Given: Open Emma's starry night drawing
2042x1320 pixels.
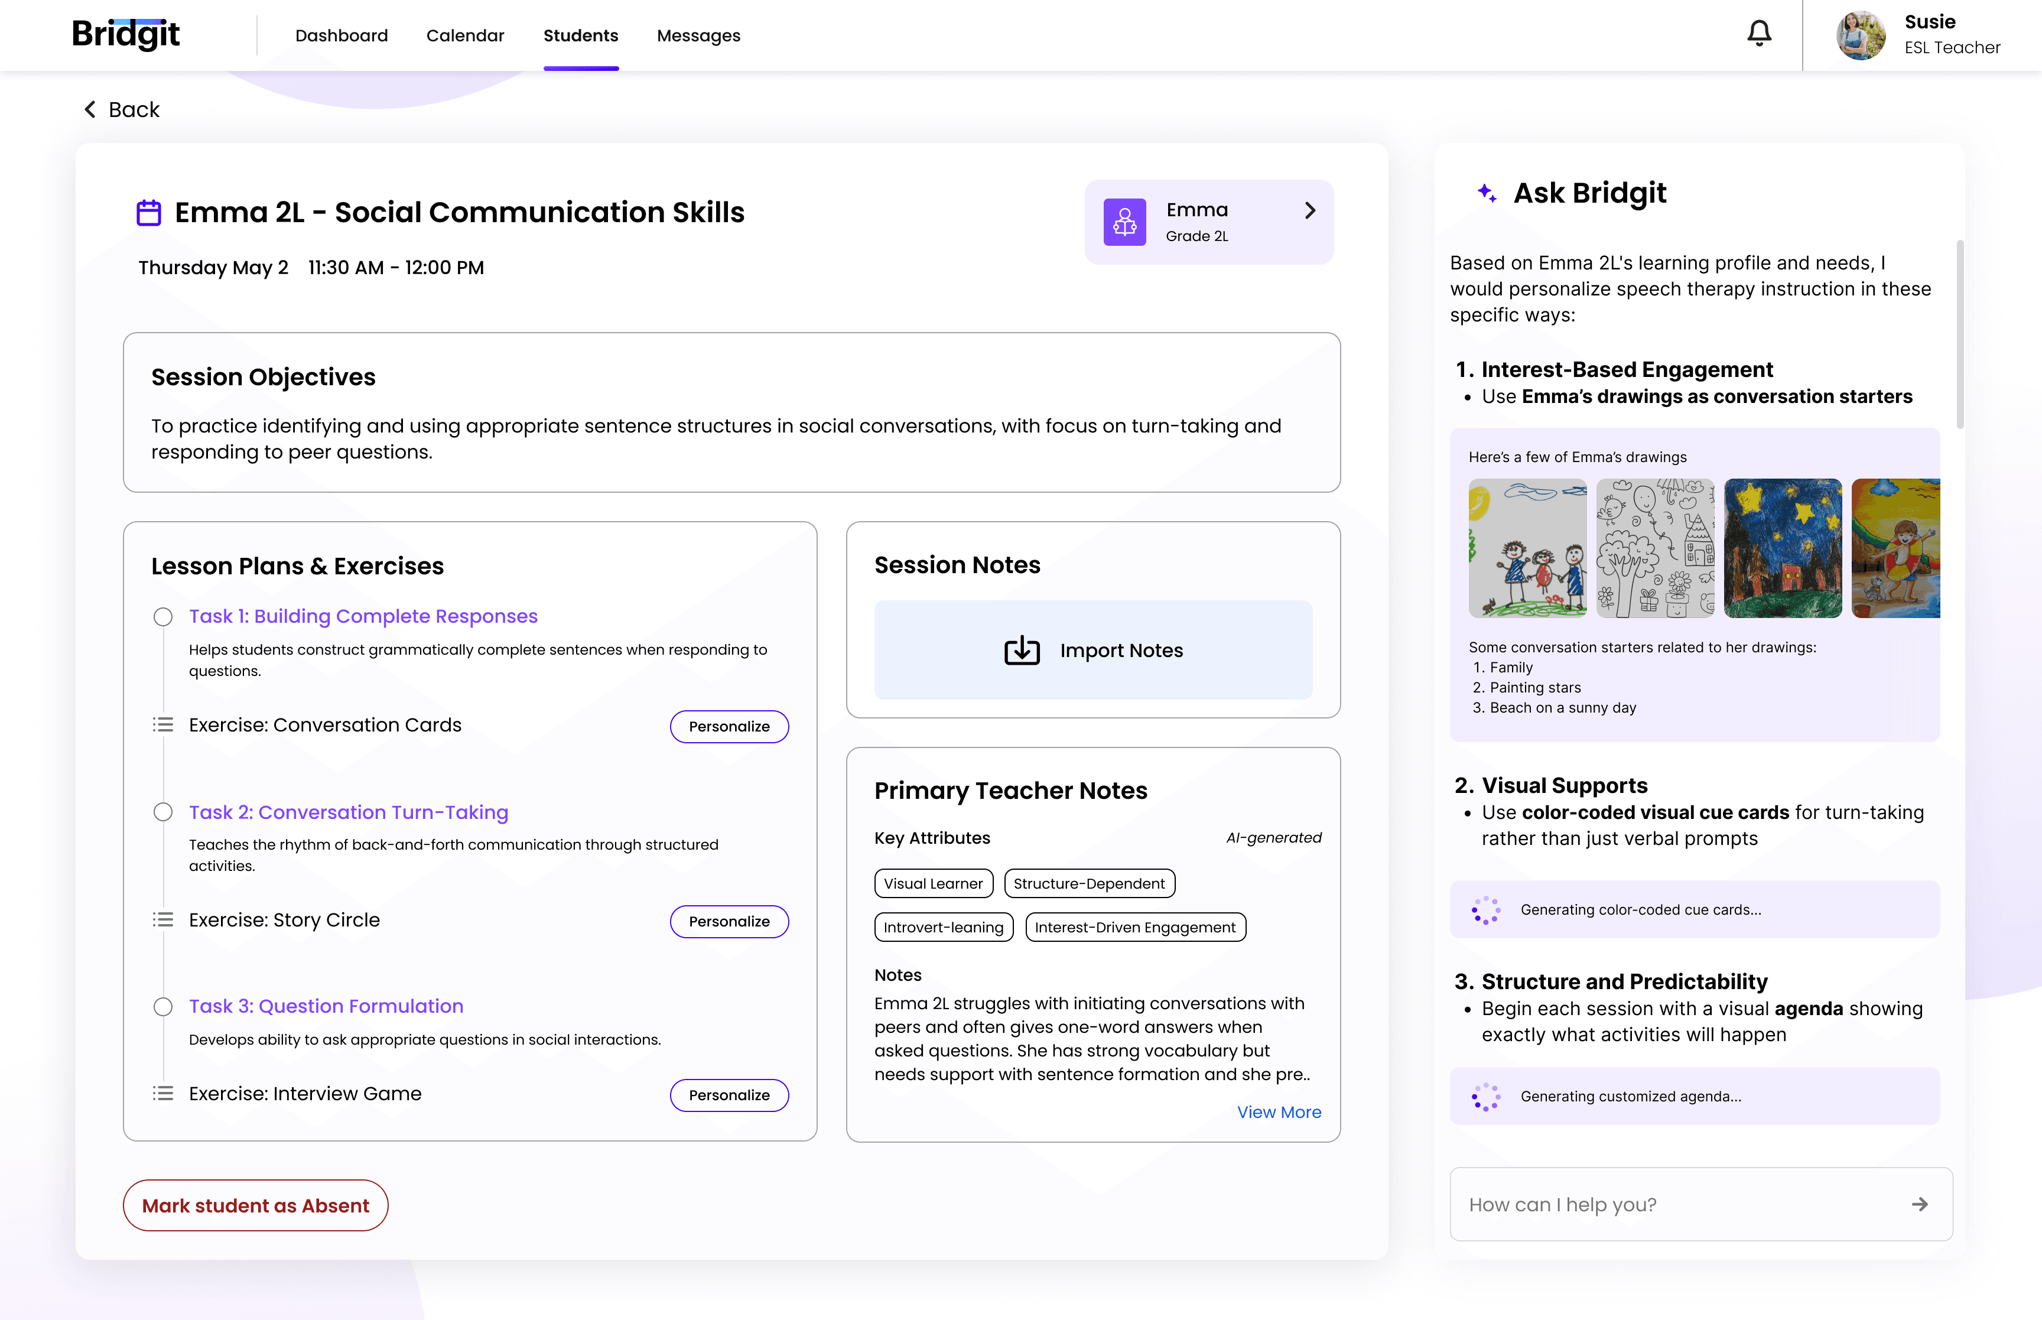Looking at the screenshot, I should coord(1783,548).
